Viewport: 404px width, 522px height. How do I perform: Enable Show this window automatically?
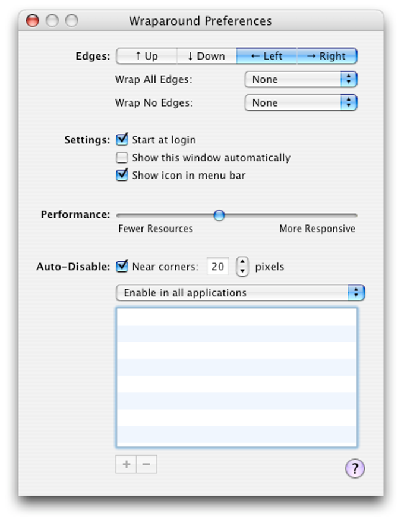click(122, 158)
